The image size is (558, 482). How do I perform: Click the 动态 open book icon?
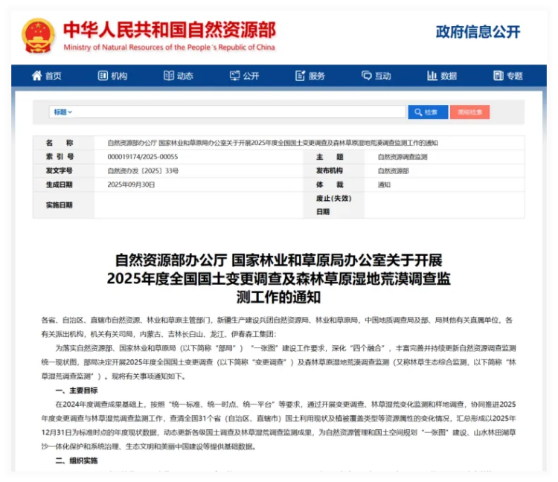pos(169,76)
